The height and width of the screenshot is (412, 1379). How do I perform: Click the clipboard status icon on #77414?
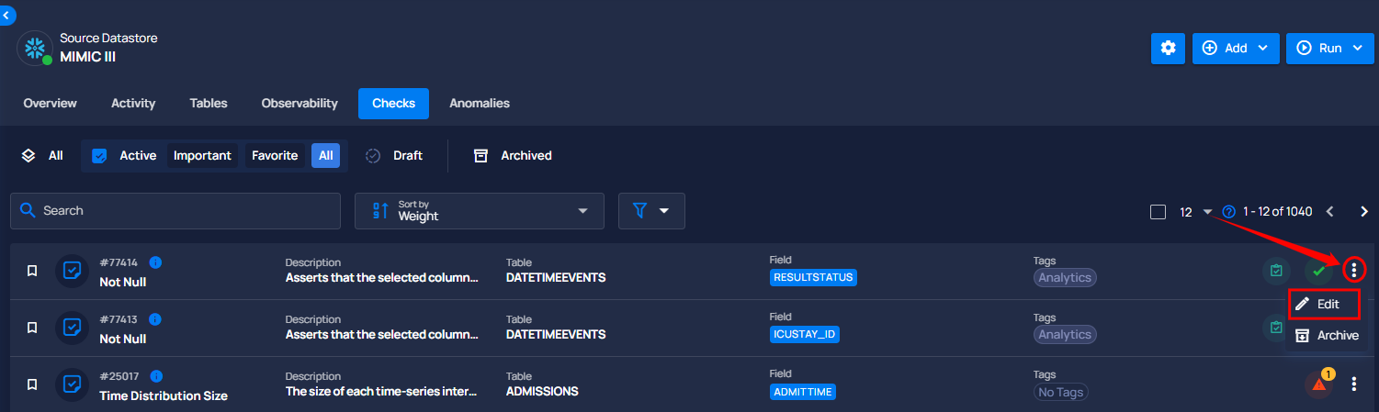tap(1276, 272)
